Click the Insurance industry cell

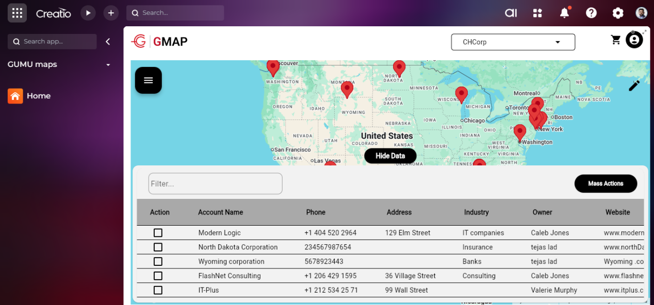click(478, 247)
